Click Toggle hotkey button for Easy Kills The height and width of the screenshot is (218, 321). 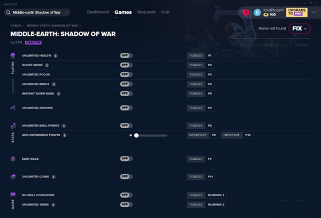tap(196, 159)
